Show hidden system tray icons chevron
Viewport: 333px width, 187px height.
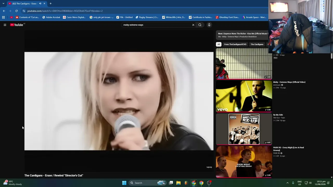click(x=287, y=183)
